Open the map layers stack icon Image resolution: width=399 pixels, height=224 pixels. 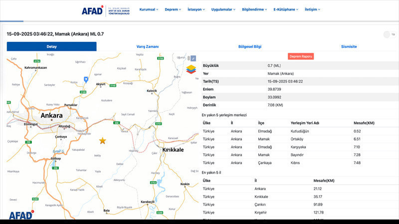point(192,69)
